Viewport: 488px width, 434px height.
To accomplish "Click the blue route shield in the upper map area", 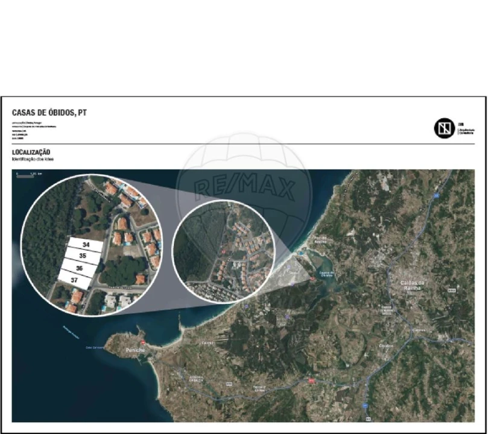I will click(x=436, y=195).
